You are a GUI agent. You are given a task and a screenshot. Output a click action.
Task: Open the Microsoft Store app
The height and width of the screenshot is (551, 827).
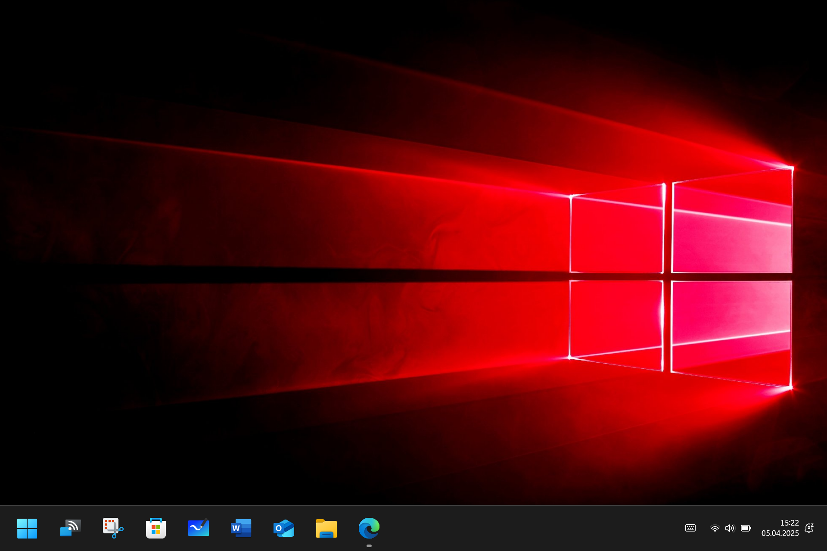point(155,528)
